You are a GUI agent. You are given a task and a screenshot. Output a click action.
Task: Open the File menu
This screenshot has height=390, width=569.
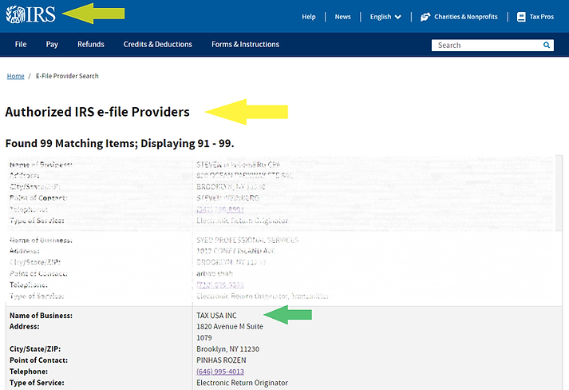coord(21,44)
